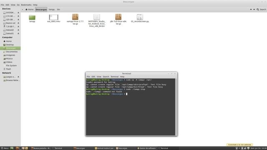Open the Terminal window File menu
The height and width of the screenshot is (150, 267).
[88, 77]
